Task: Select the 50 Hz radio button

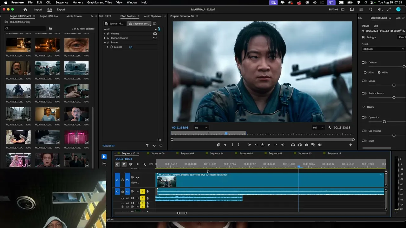Action: click(365, 73)
